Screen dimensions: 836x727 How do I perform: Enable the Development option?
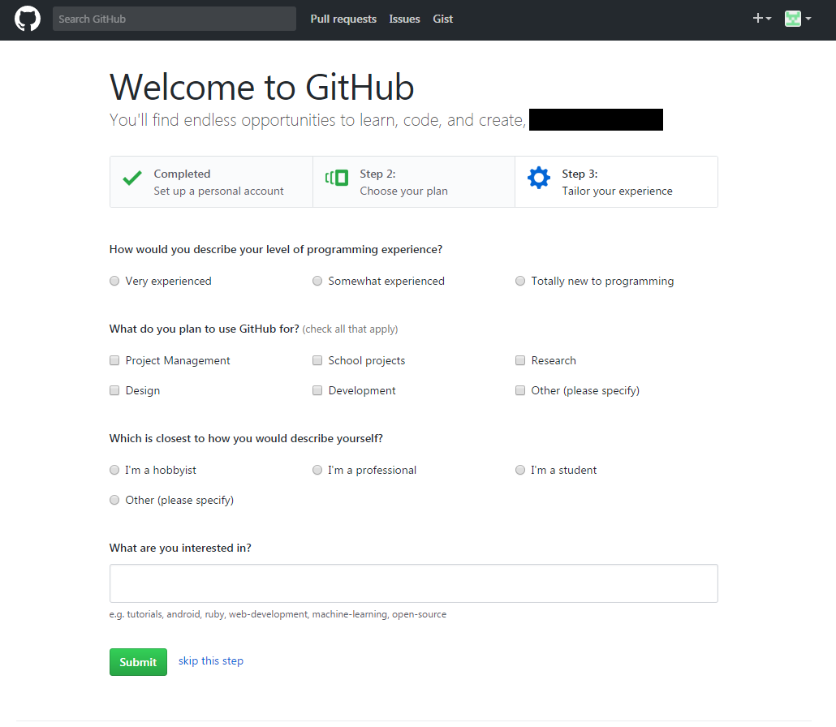point(317,390)
